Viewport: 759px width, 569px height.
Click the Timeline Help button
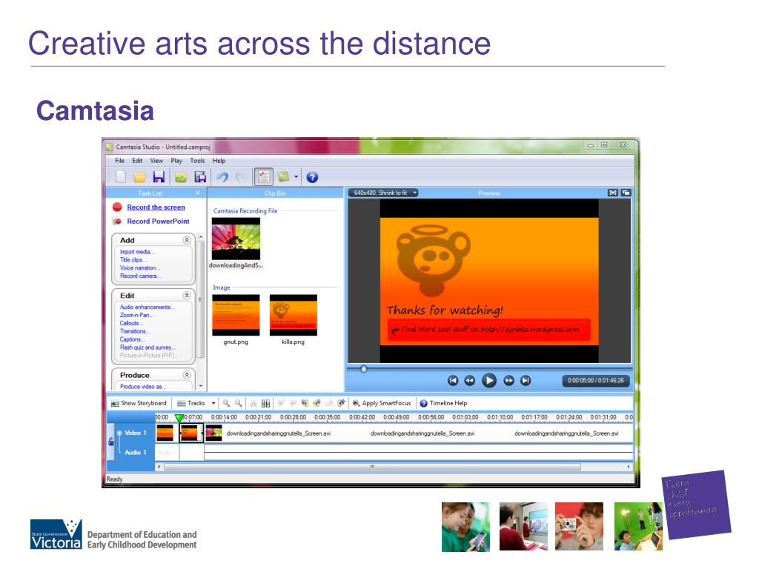pyautogui.click(x=443, y=403)
